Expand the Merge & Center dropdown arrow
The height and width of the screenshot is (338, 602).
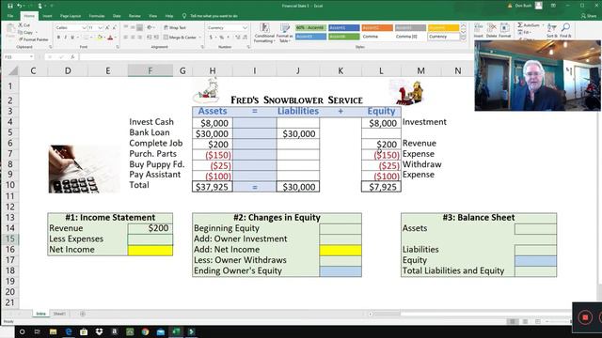coord(200,38)
